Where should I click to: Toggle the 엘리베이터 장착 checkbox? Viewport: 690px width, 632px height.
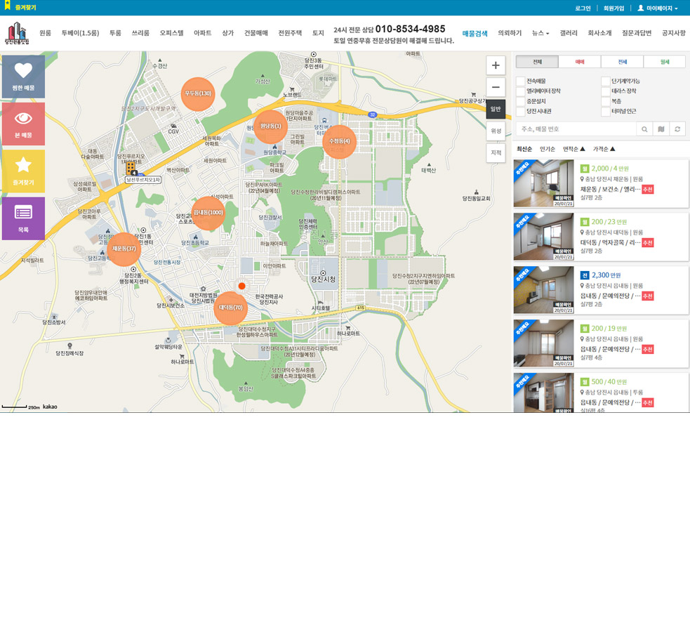521,91
